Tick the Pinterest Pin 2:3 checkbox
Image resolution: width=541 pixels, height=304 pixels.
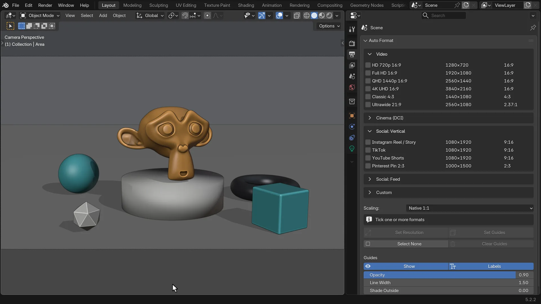click(368, 166)
